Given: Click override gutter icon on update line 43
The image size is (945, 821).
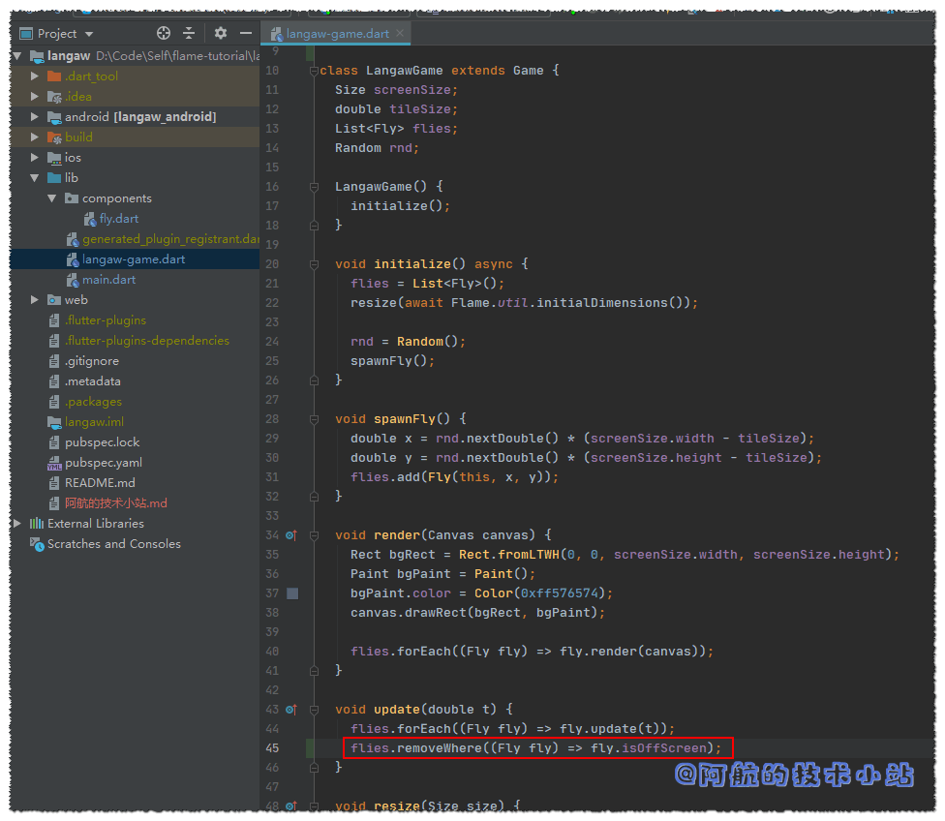Looking at the screenshot, I should 291,710.
